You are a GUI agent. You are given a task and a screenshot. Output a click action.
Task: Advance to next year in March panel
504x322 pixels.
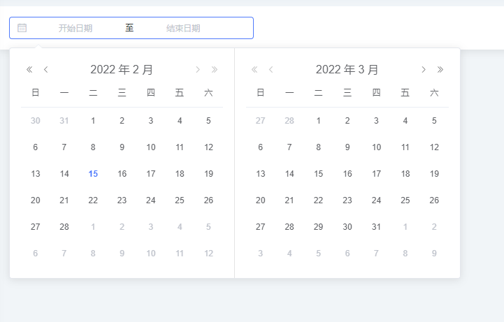coord(440,69)
